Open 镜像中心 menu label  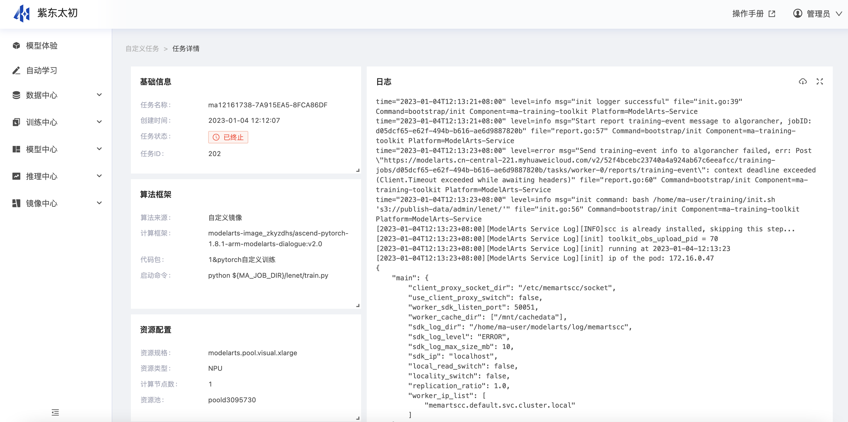pos(42,203)
